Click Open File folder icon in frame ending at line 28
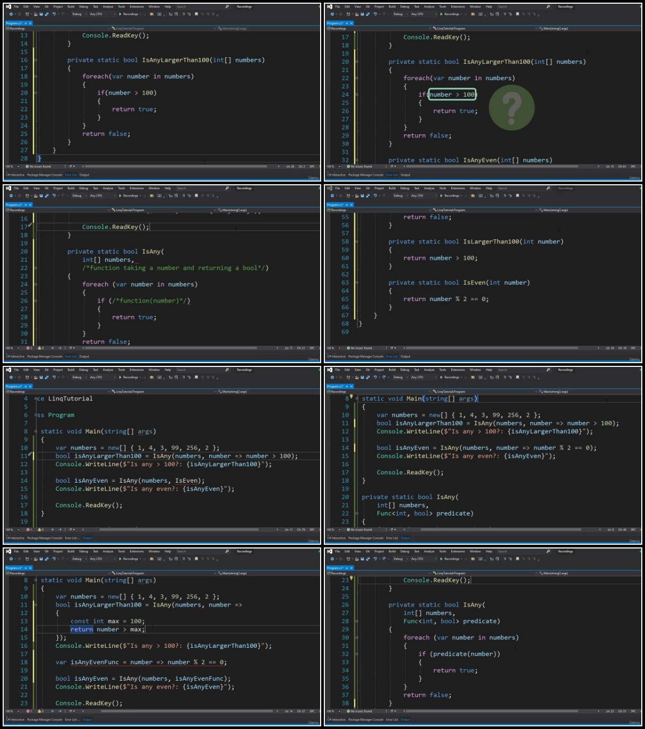Viewport: 645px width, 729px height. [35, 14]
